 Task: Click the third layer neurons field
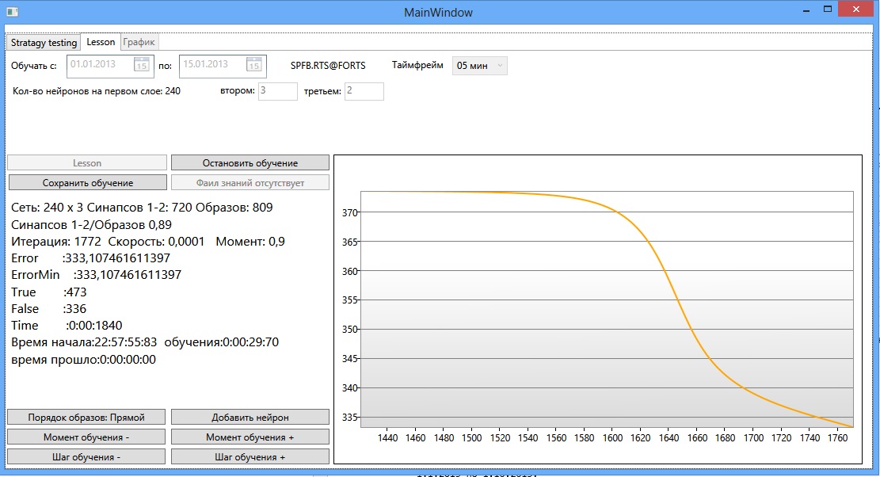(364, 91)
